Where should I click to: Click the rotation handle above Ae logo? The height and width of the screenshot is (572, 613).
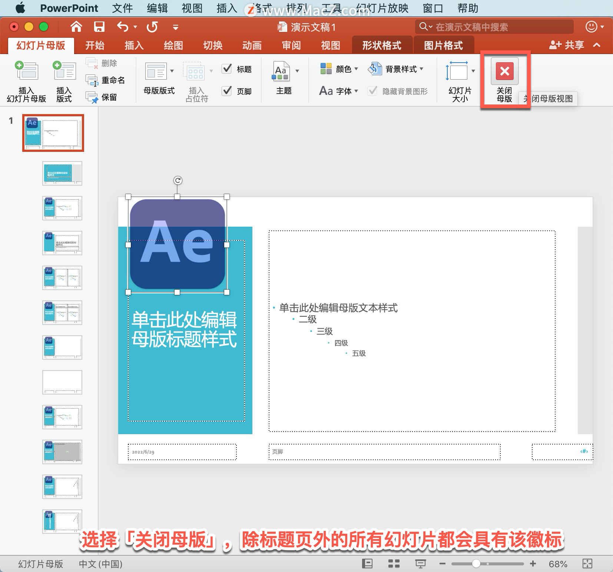[178, 180]
